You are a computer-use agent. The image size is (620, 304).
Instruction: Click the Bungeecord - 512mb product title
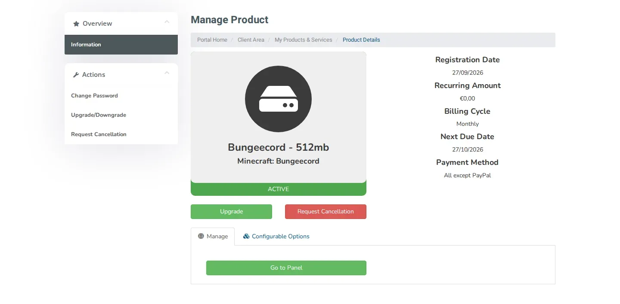[279, 147]
